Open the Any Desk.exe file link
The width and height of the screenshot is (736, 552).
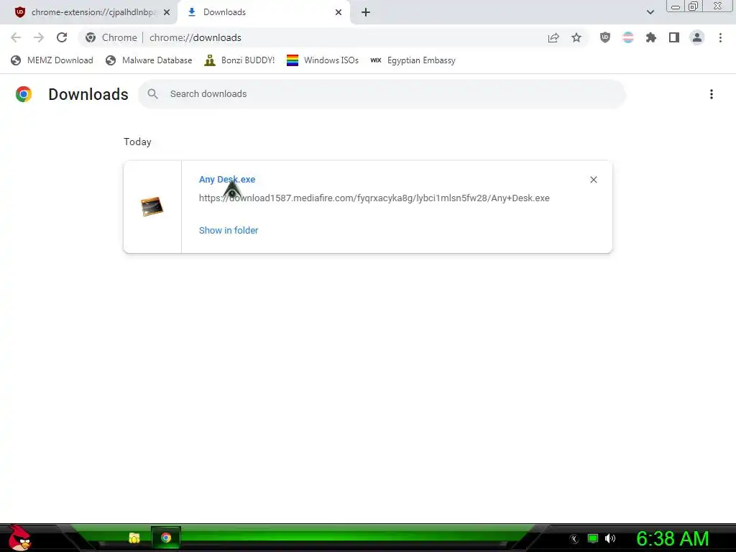click(x=227, y=179)
